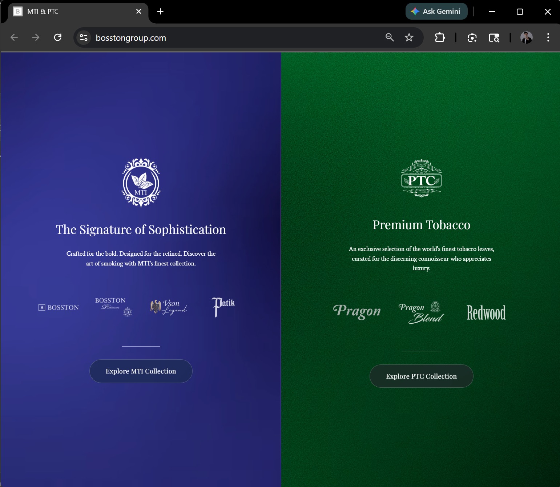The height and width of the screenshot is (487, 560).
Task: Open the Vson Legend brand logo
Action: click(x=169, y=307)
